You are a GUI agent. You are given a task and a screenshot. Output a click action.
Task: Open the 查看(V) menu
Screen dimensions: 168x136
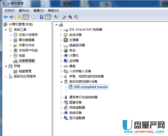pos(38,11)
